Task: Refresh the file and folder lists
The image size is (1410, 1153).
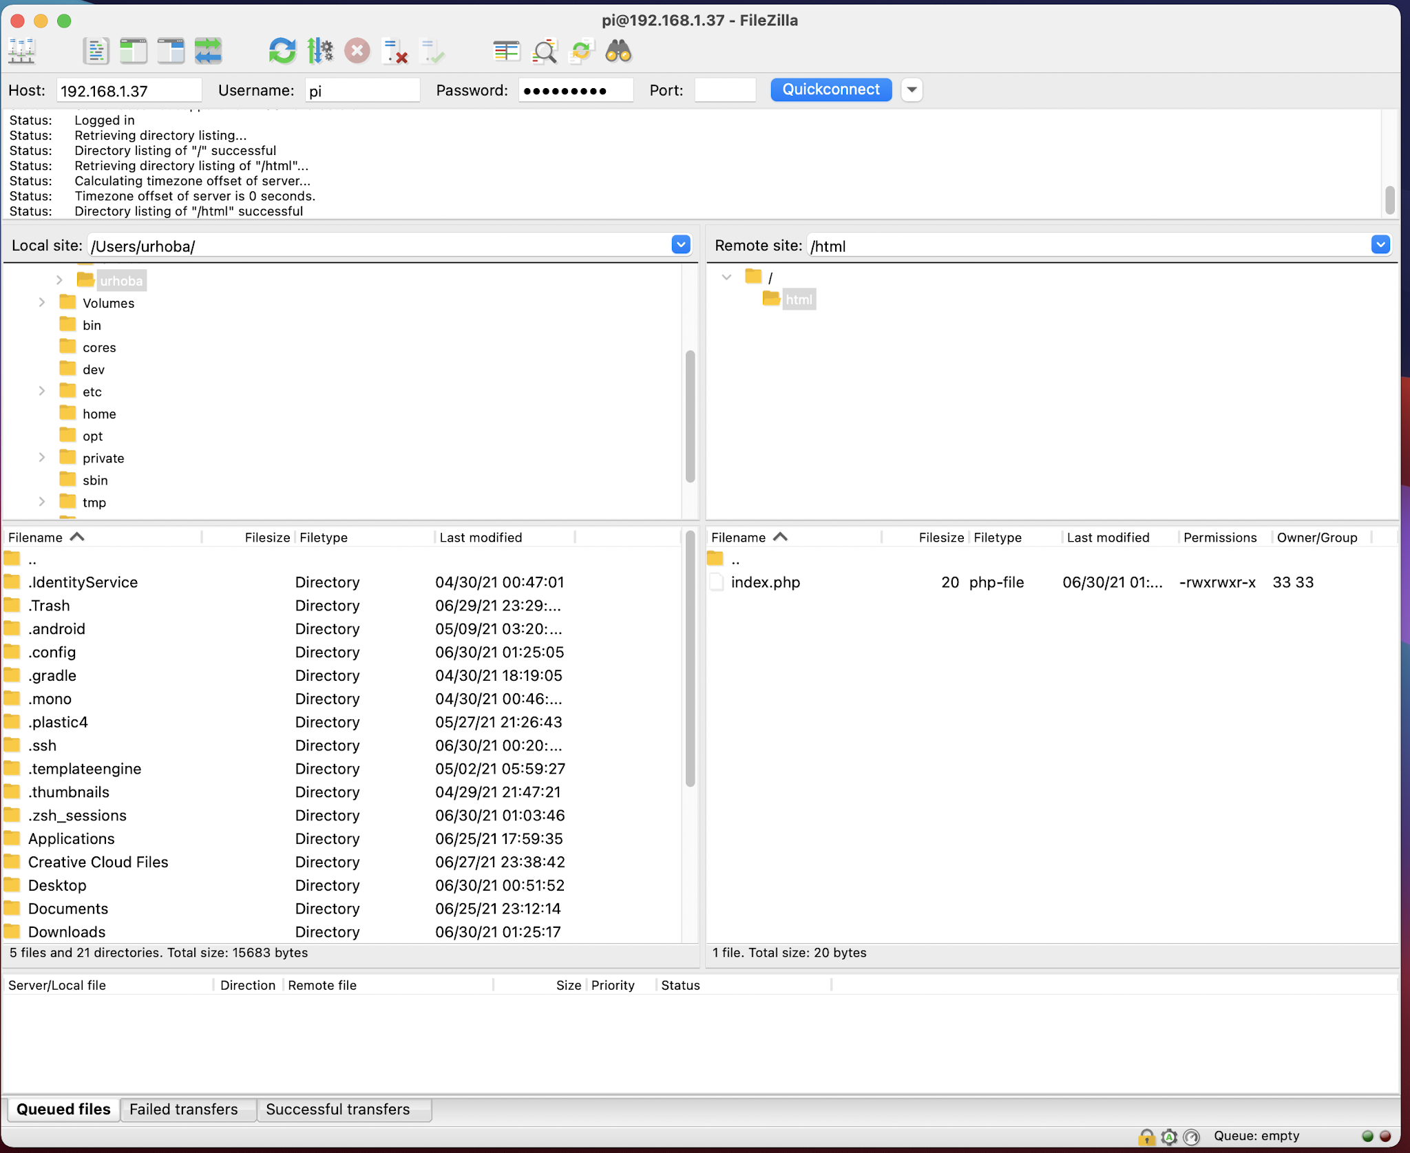Action: (x=282, y=50)
